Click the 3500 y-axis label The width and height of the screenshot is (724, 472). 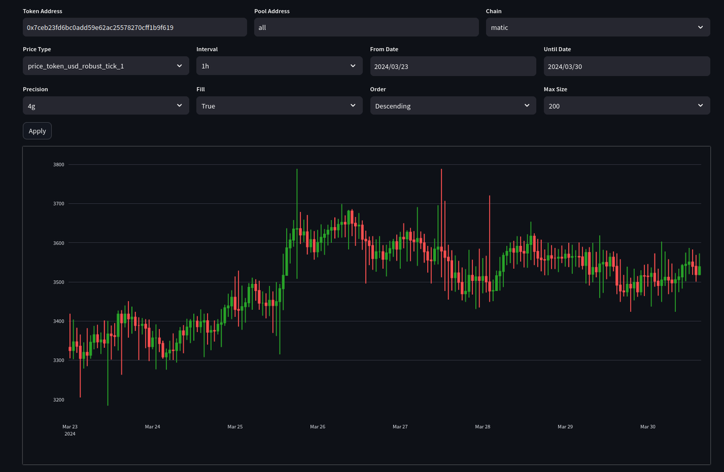(59, 282)
